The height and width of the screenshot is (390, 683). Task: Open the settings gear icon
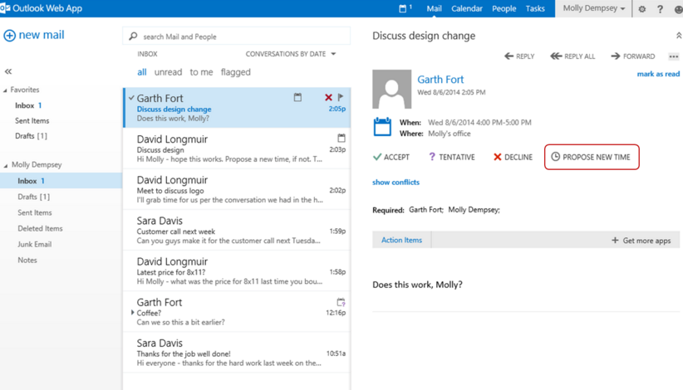coord(642,8)
